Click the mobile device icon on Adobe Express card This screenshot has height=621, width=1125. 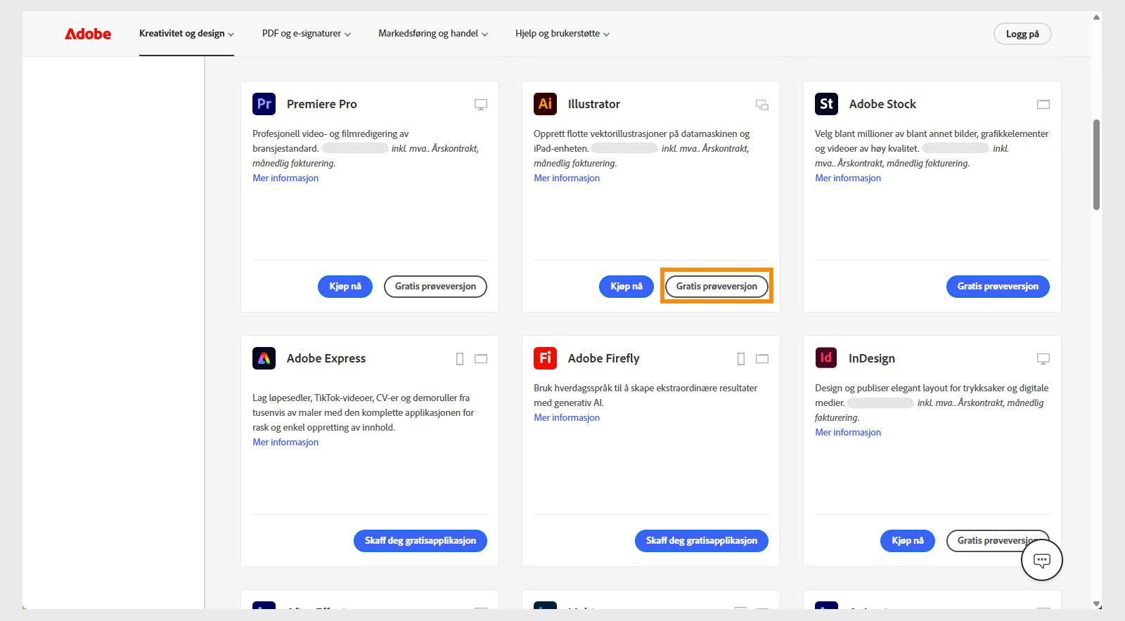click(x=460, y=359)
